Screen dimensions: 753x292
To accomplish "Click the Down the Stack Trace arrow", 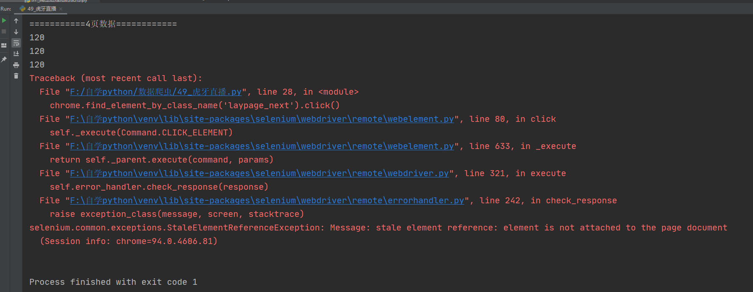I will point(16,32).
